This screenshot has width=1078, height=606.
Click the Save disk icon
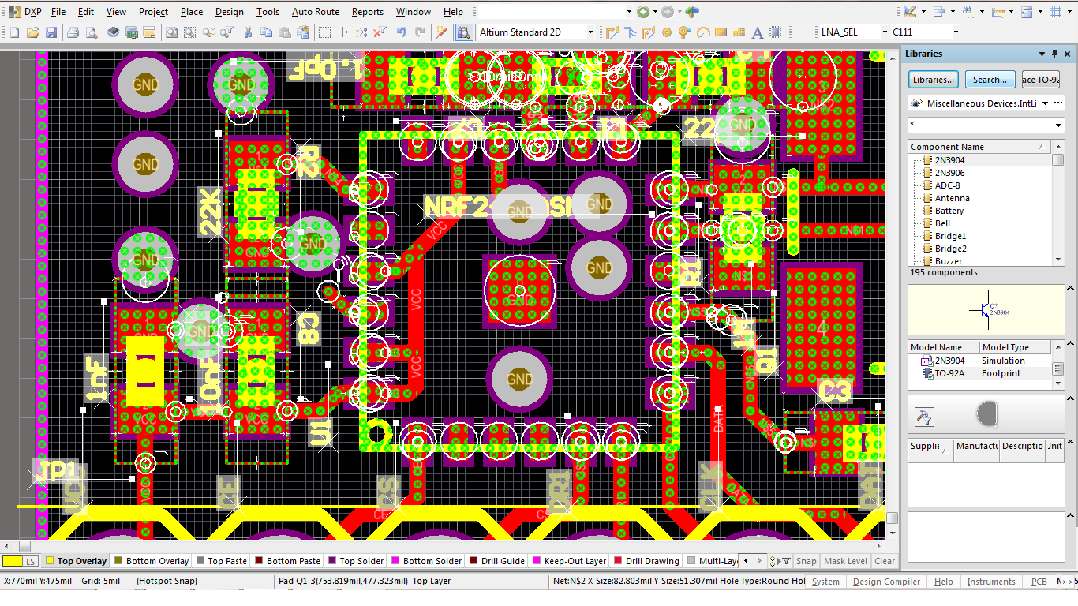point(51,32)
